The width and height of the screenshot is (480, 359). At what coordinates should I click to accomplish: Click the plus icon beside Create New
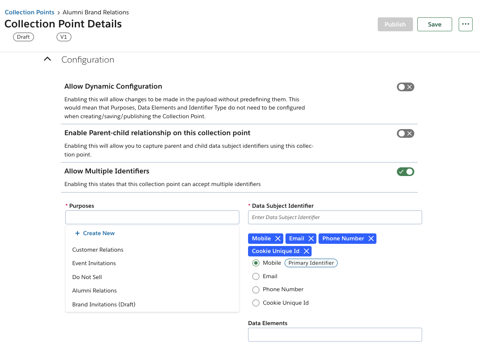(x=77, y=233)
